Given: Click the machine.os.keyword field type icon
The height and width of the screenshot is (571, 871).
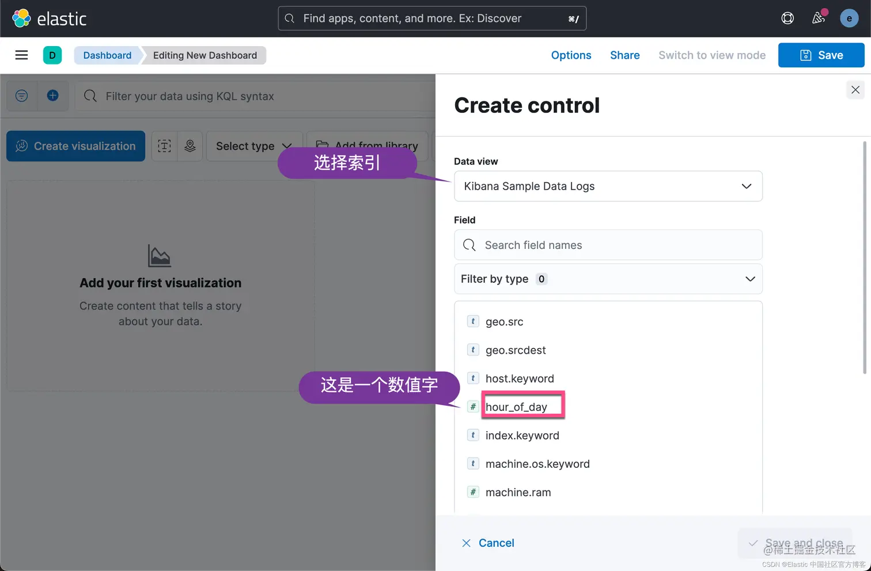Looking at the screenshot, I should pos(473,463).
